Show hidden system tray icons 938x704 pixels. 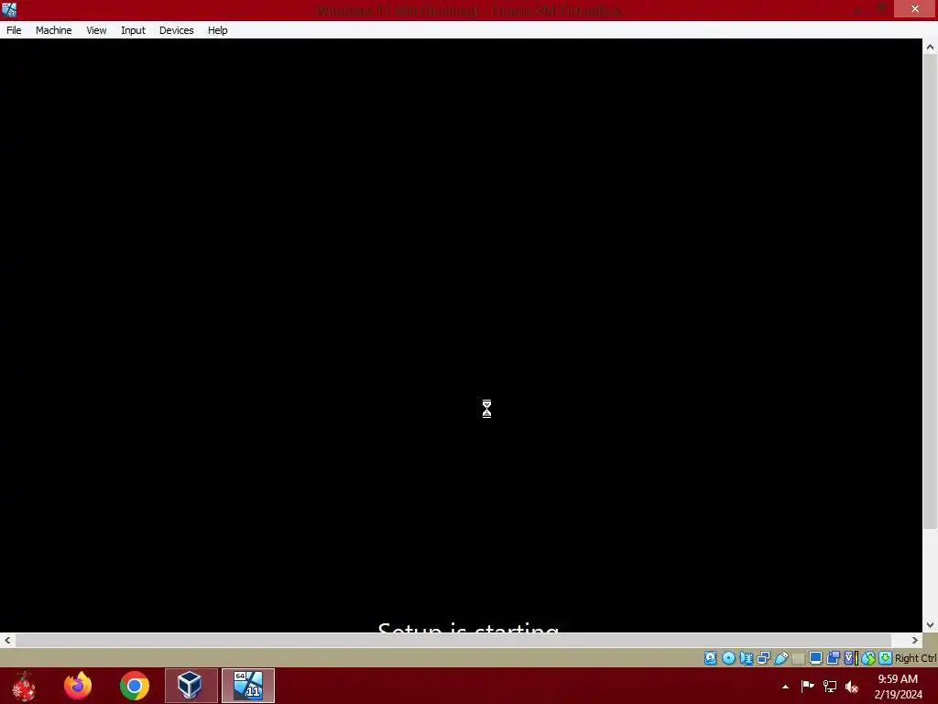pos(785,687)
